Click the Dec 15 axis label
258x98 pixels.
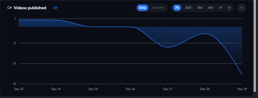93,89
